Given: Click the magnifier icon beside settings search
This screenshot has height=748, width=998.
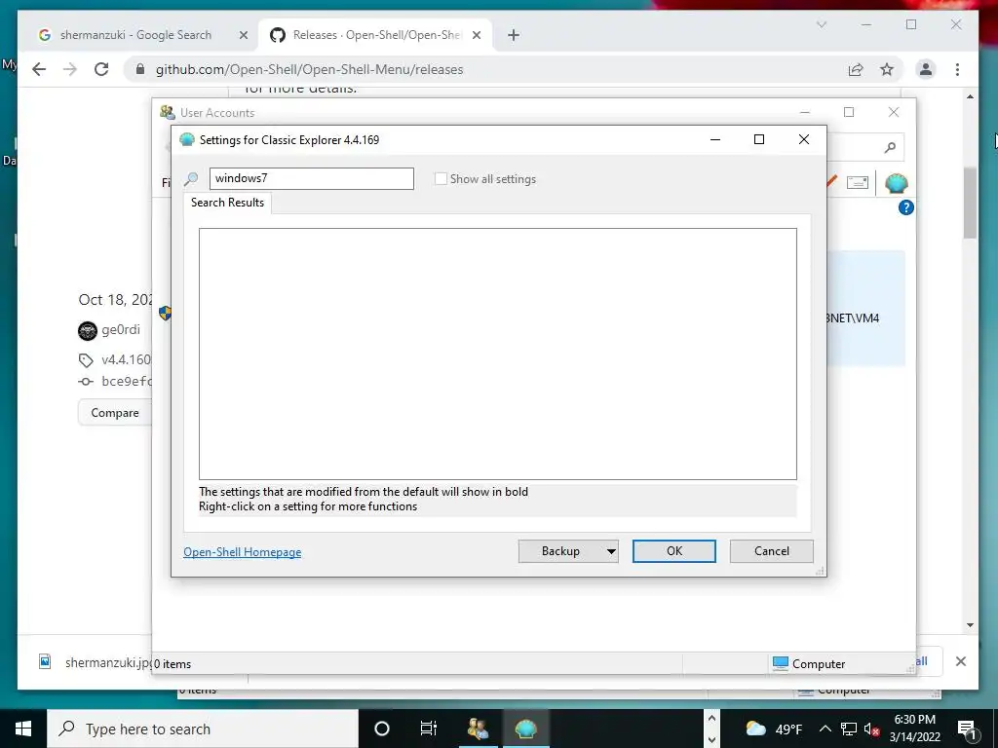Looking at the screenshot, I should point(191,179).
